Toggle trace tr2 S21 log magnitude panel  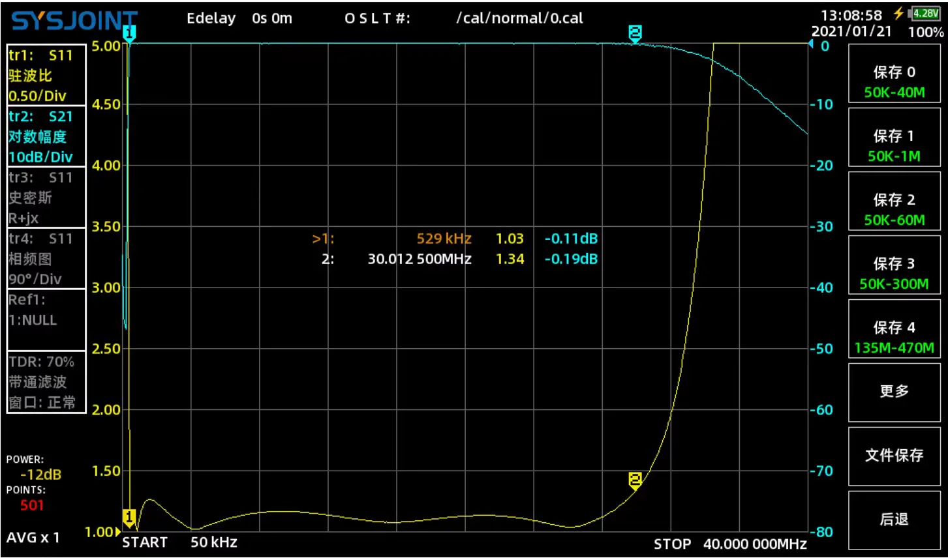(46, 136)
